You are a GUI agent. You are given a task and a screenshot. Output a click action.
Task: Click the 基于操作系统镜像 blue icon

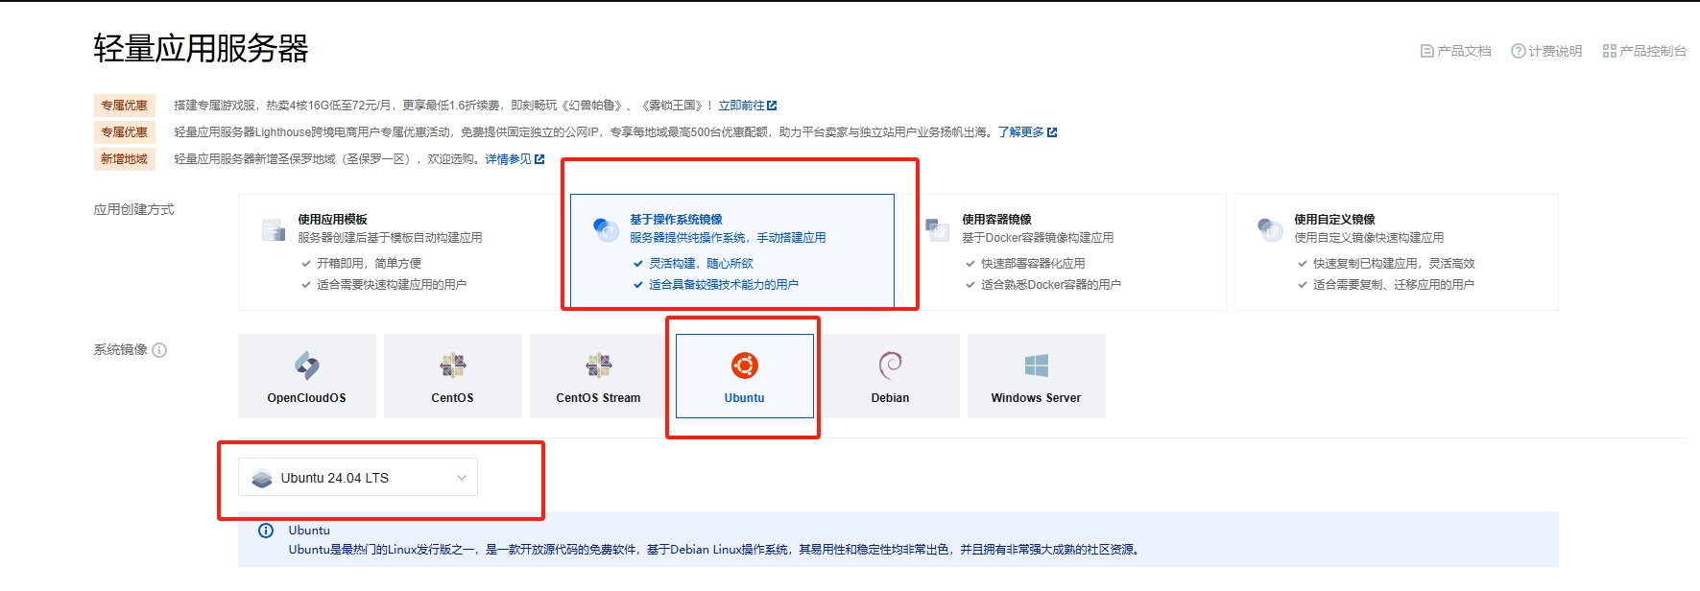606,229
